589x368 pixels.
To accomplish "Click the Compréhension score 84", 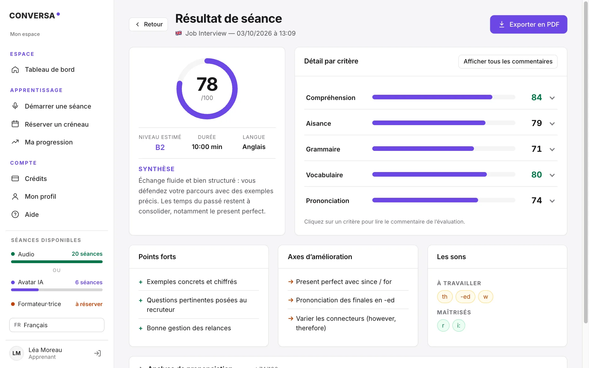I will coord(537,97).
